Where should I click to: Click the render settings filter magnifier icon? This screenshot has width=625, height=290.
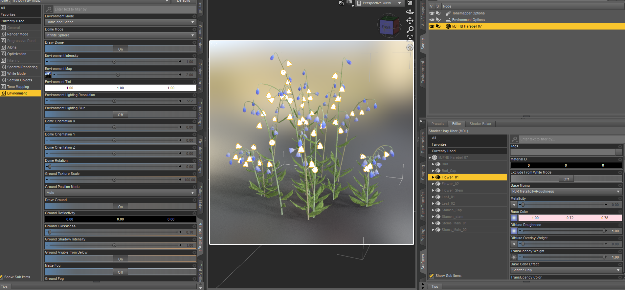click(49, 9)
